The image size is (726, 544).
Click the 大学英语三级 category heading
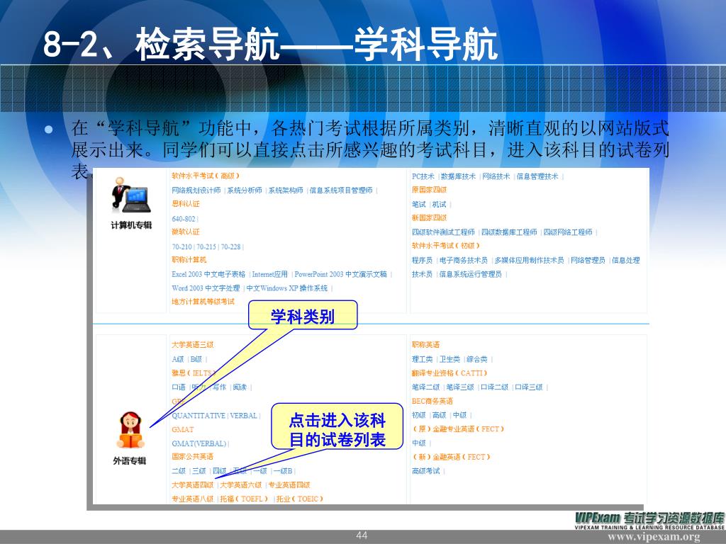[192, 345]
